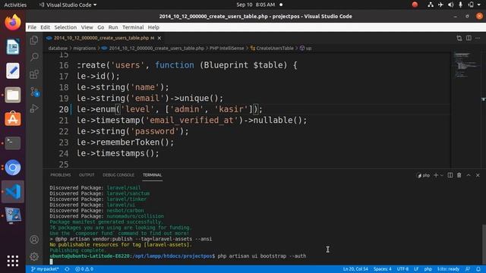The image size is (486, 273).
Task: Open the Go menu
Action: 101,27
